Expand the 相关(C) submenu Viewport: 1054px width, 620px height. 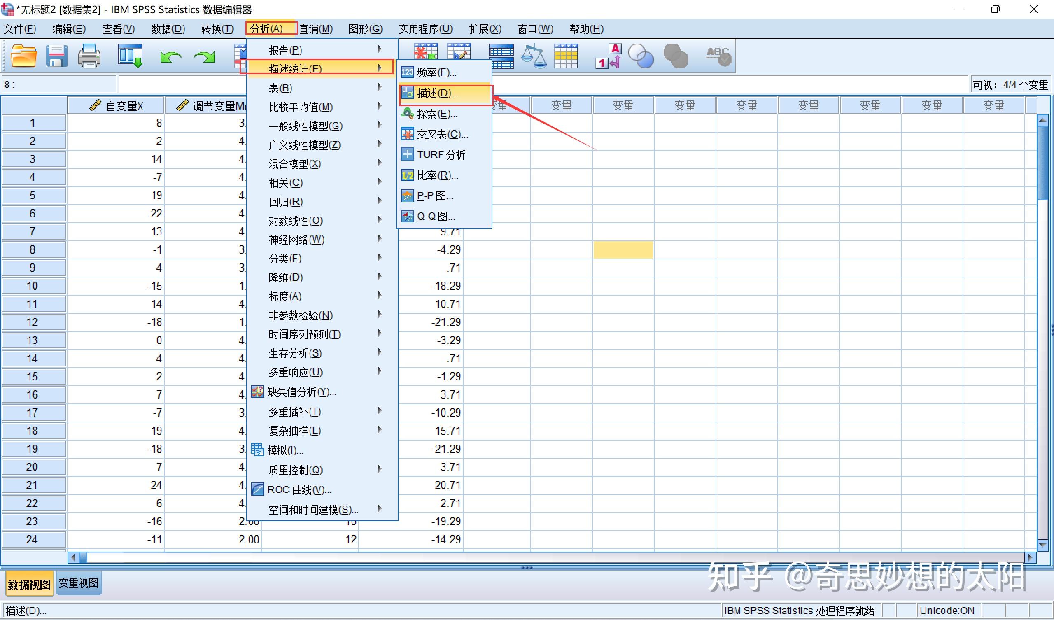pos(322,182)
